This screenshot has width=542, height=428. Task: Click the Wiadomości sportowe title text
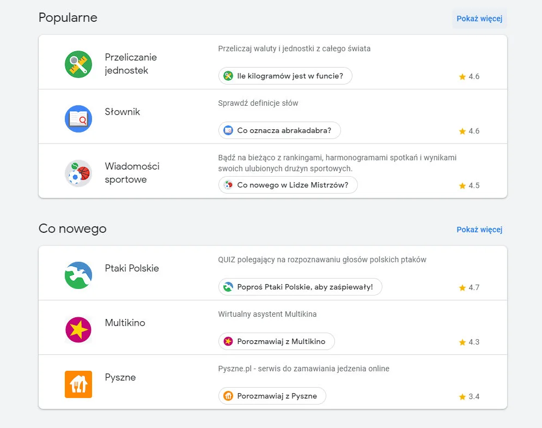[x=132, y=173]
